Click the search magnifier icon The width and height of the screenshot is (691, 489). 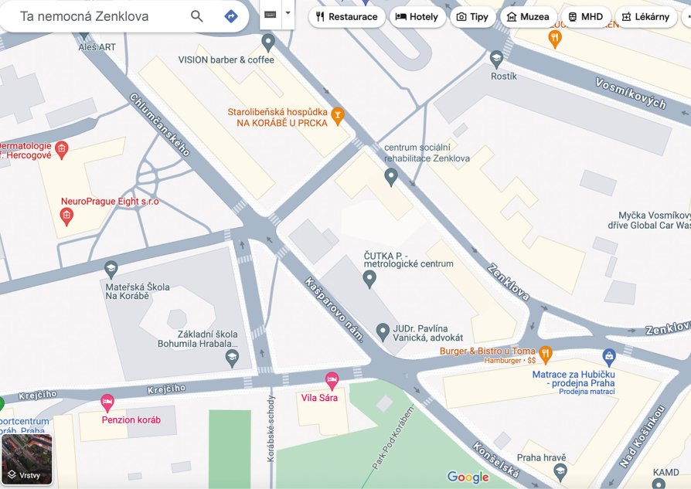[196, 16]
